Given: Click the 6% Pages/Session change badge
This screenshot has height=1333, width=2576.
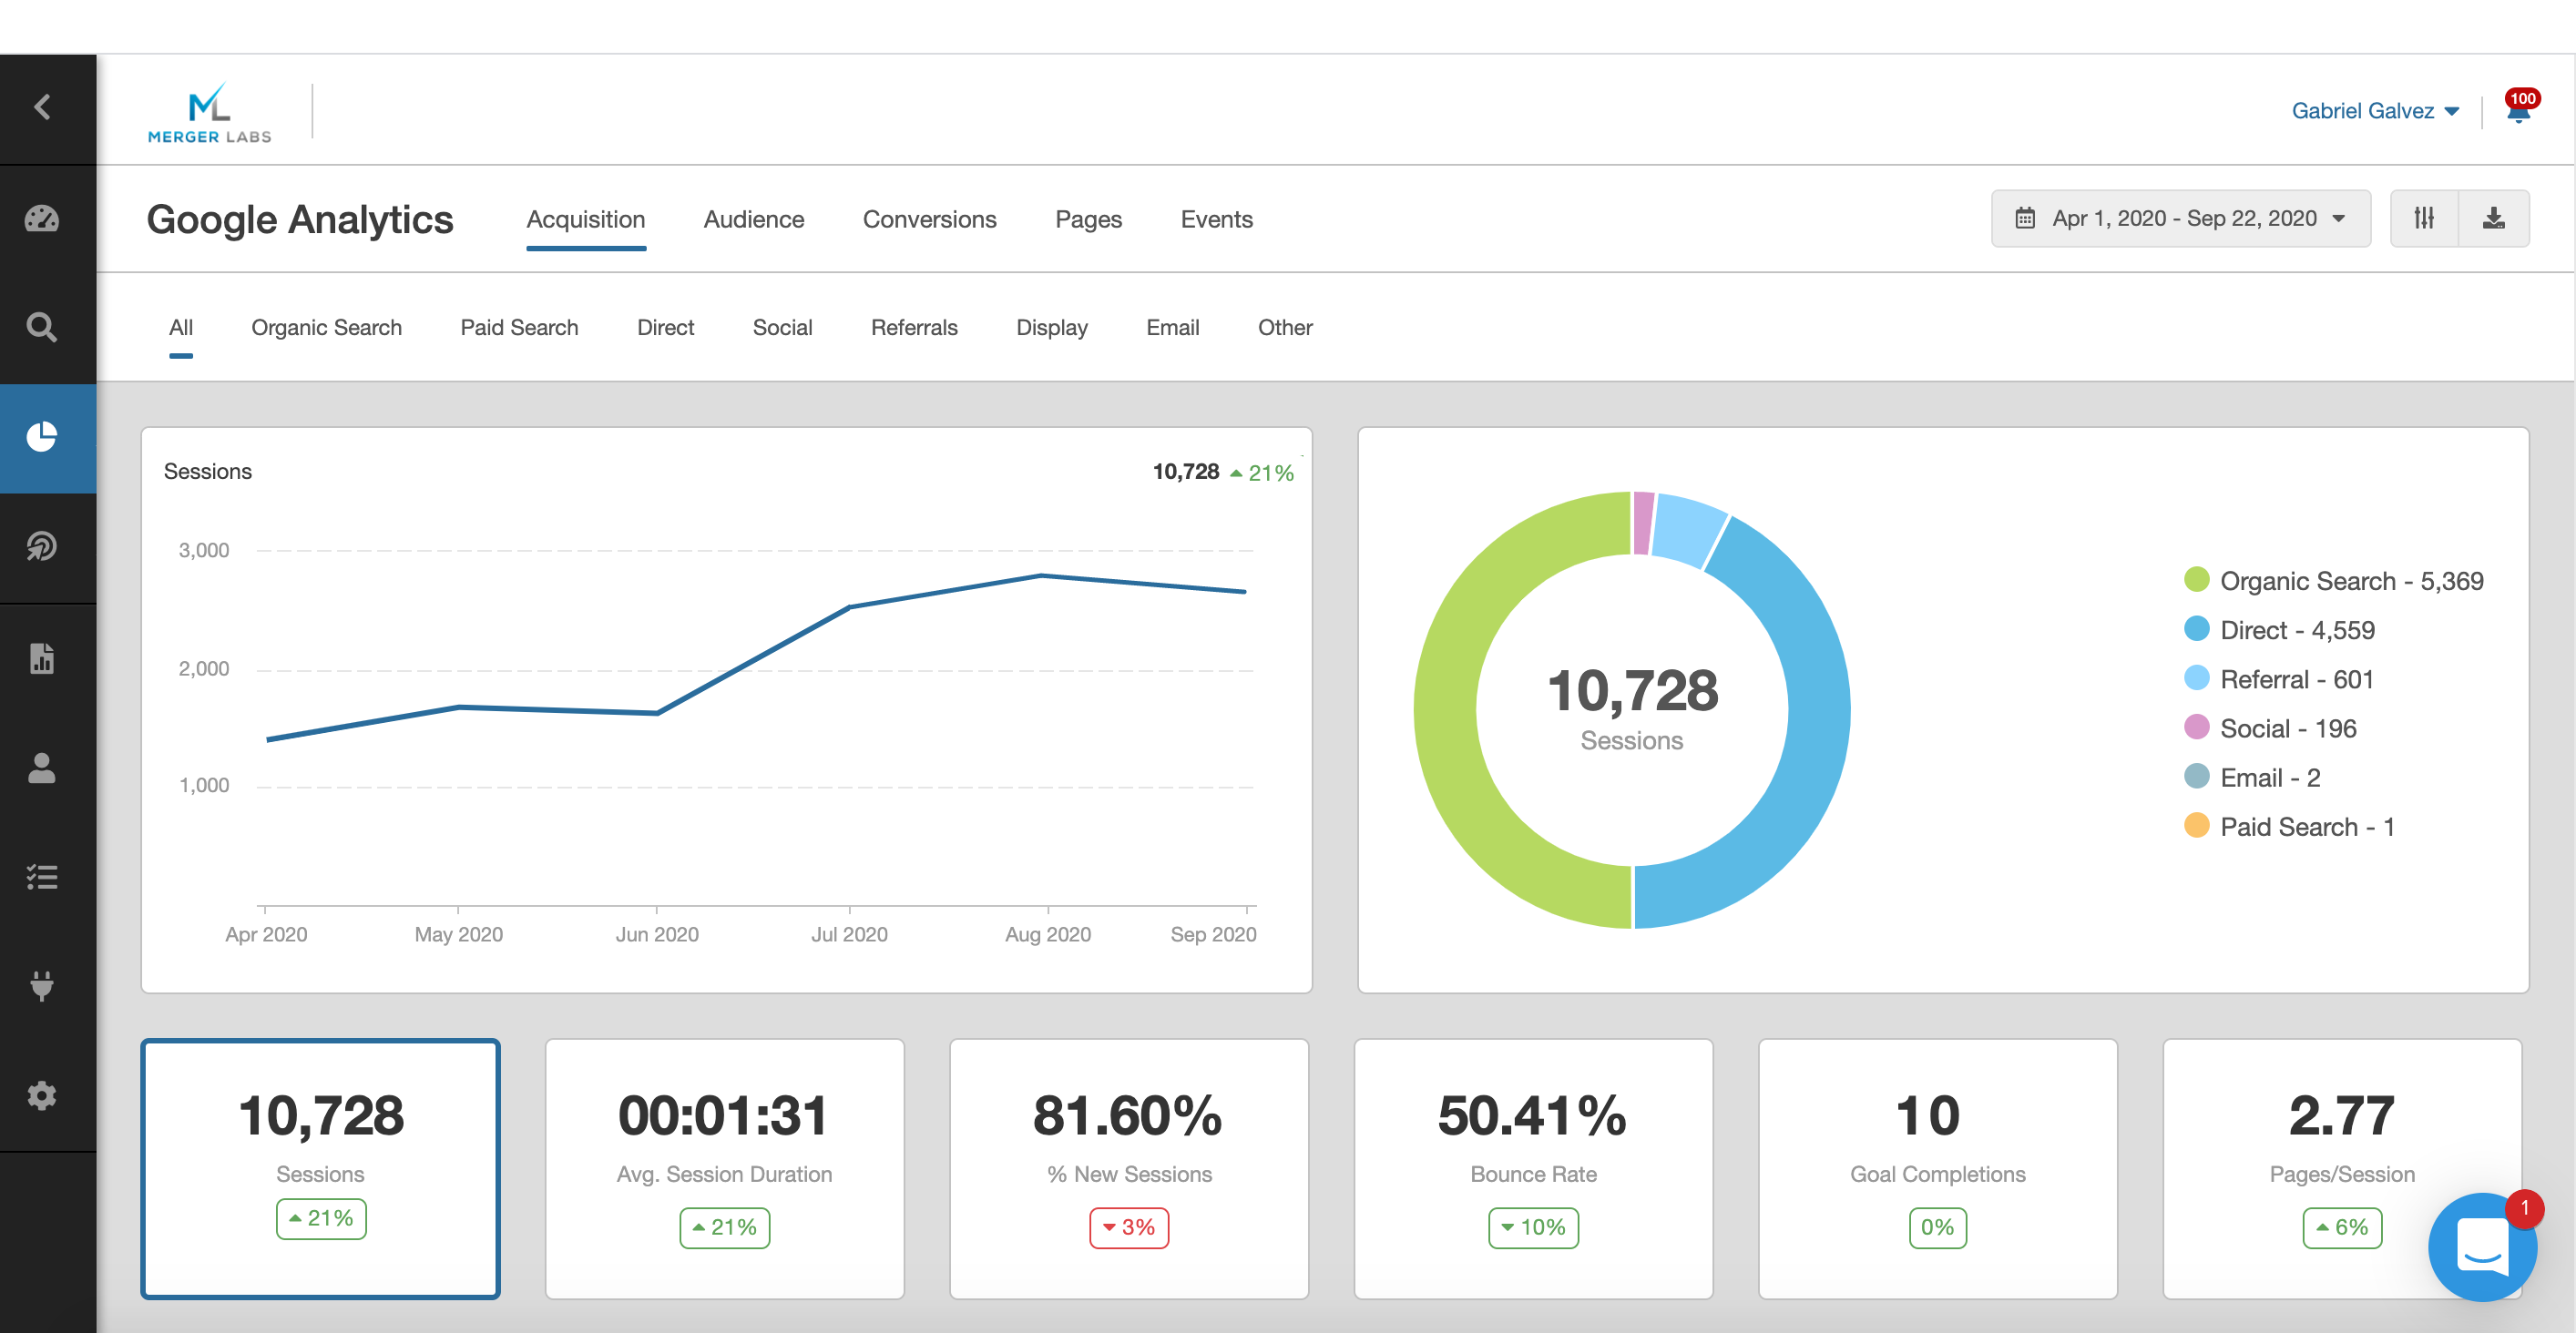Looking at the screenshot, I should (2342, 1228).
